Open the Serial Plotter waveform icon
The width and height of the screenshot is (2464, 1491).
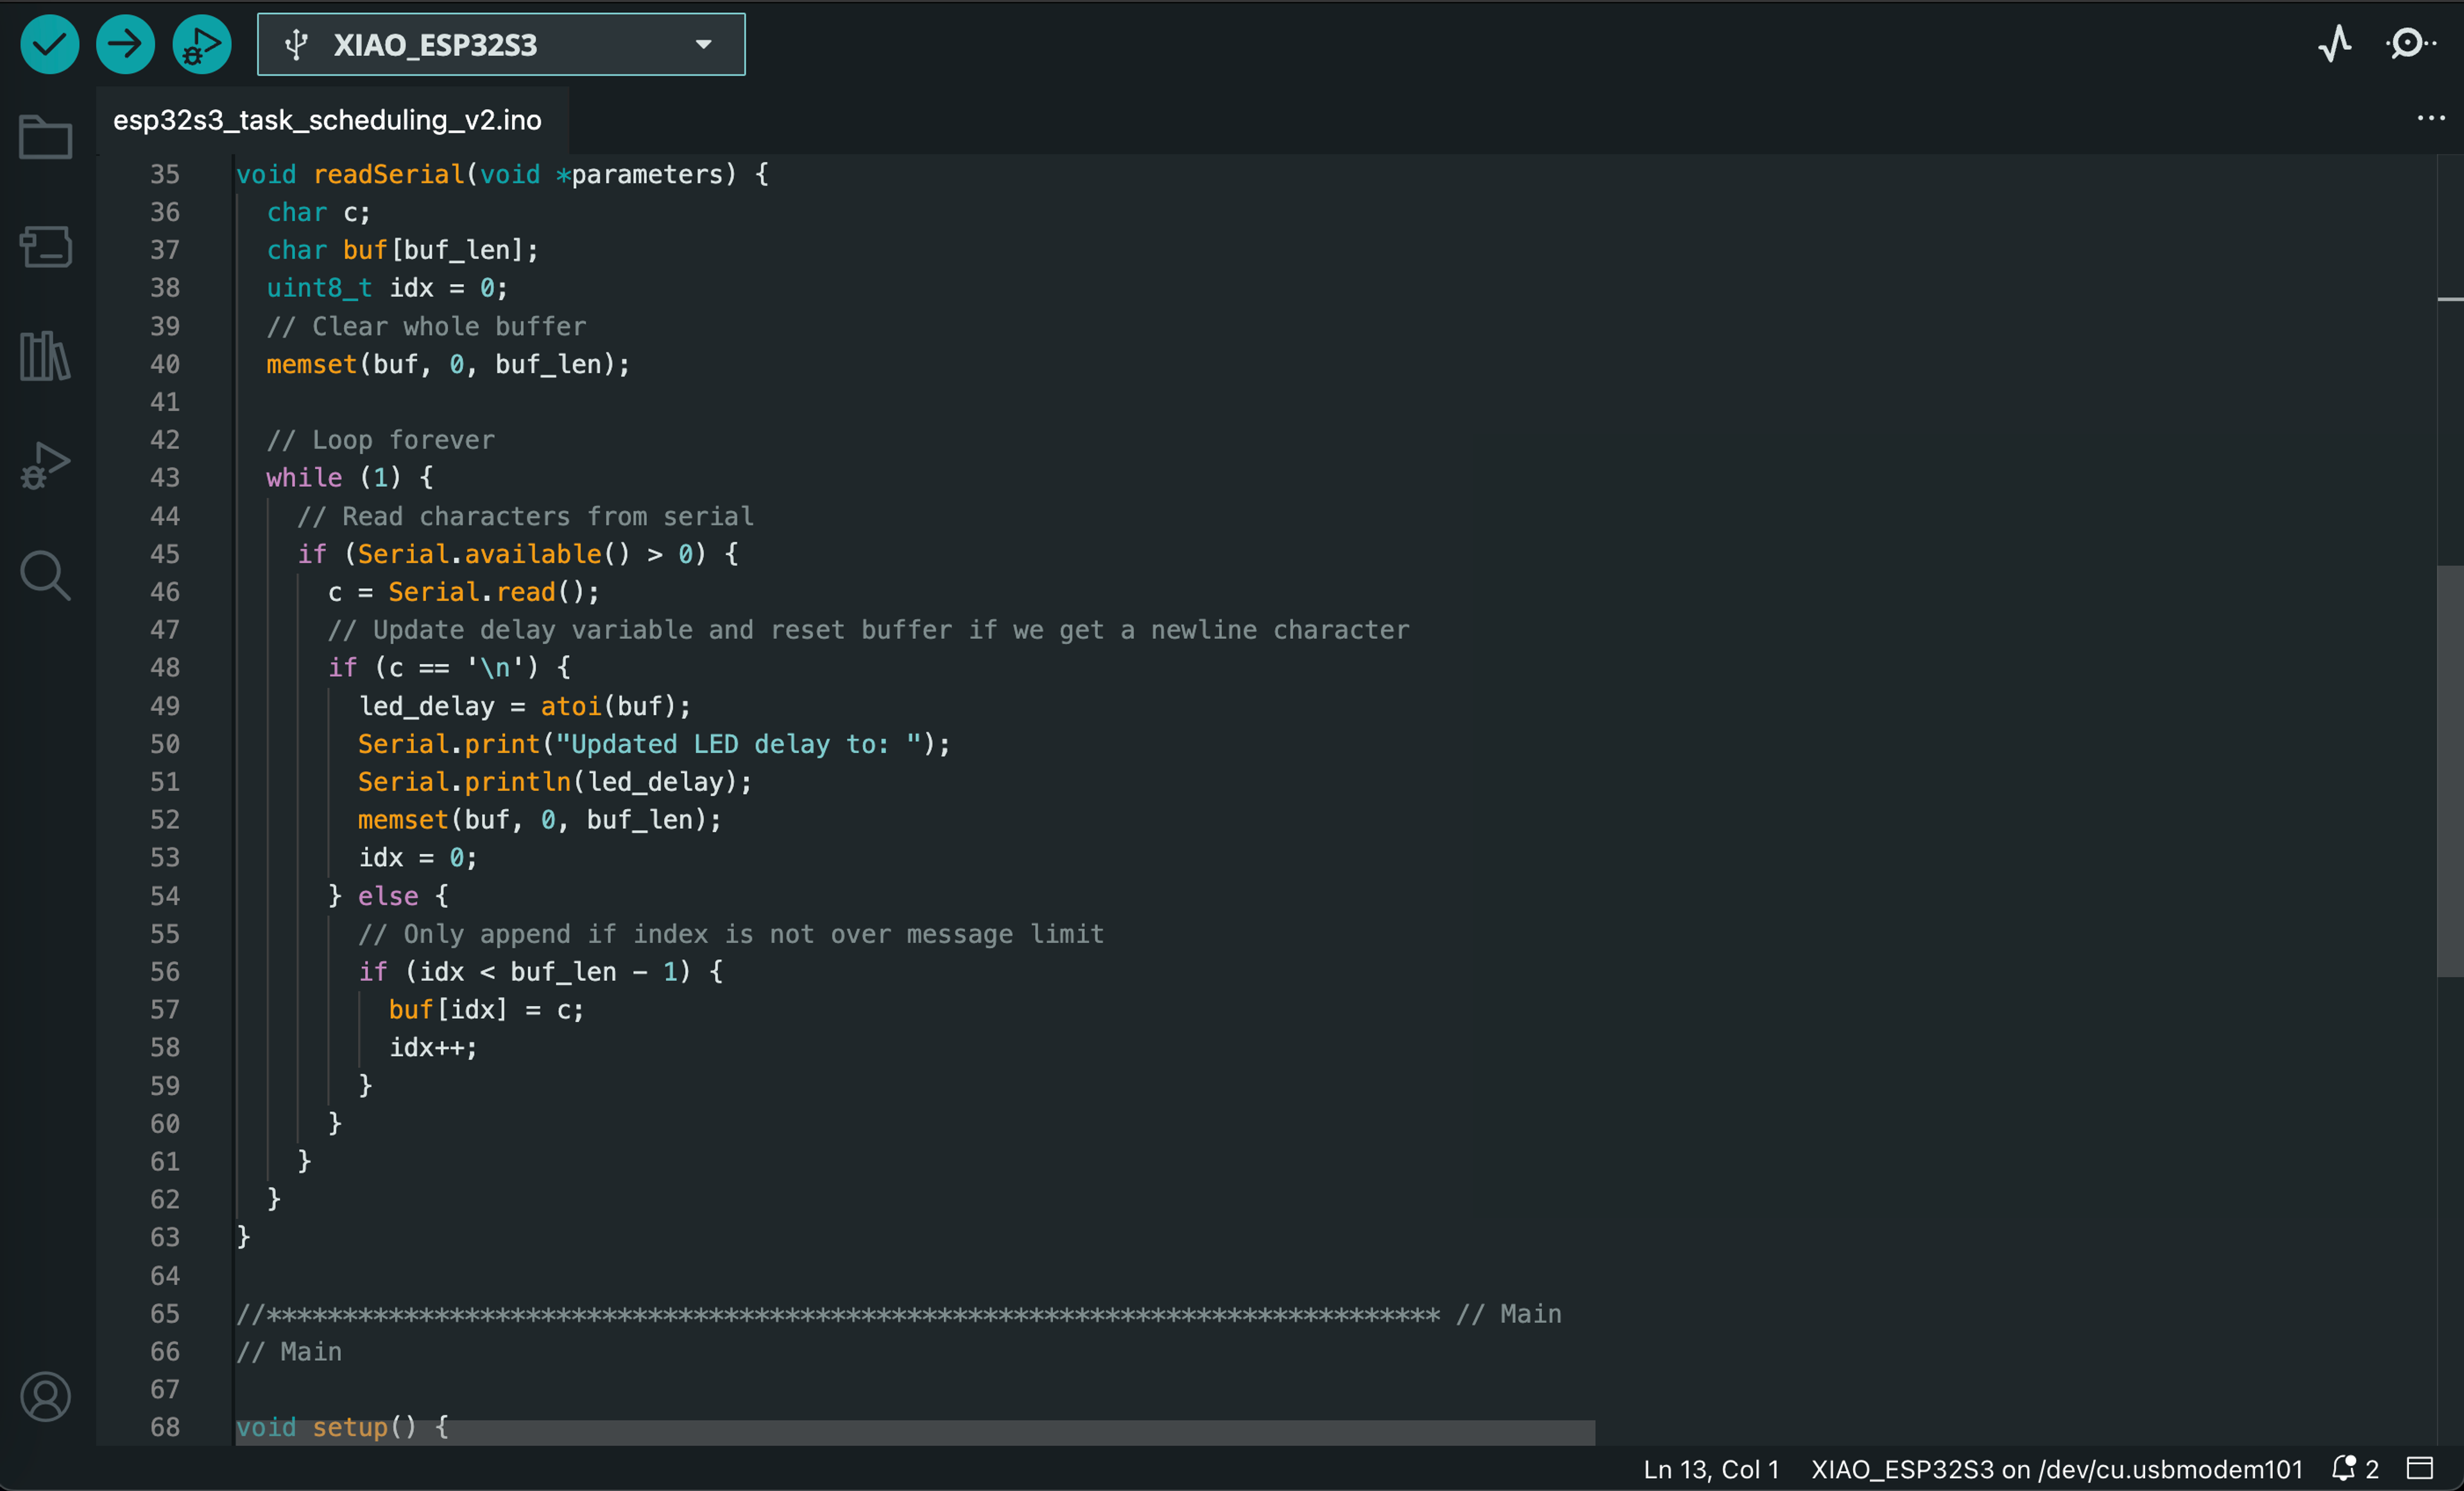[x=2334, y=44]
